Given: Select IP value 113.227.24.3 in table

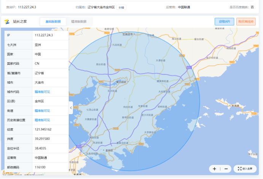Looking at the screenshot, I should [44, 35].
